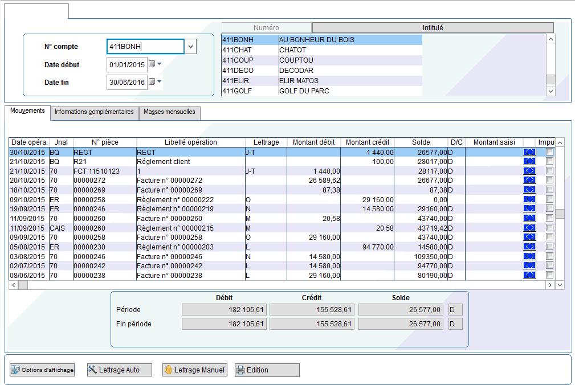Click the Euro flag on Facture n° 00000238 row

[529, 276]
